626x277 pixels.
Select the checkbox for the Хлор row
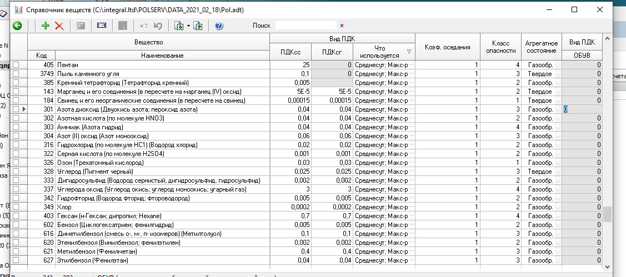point(16,207)
